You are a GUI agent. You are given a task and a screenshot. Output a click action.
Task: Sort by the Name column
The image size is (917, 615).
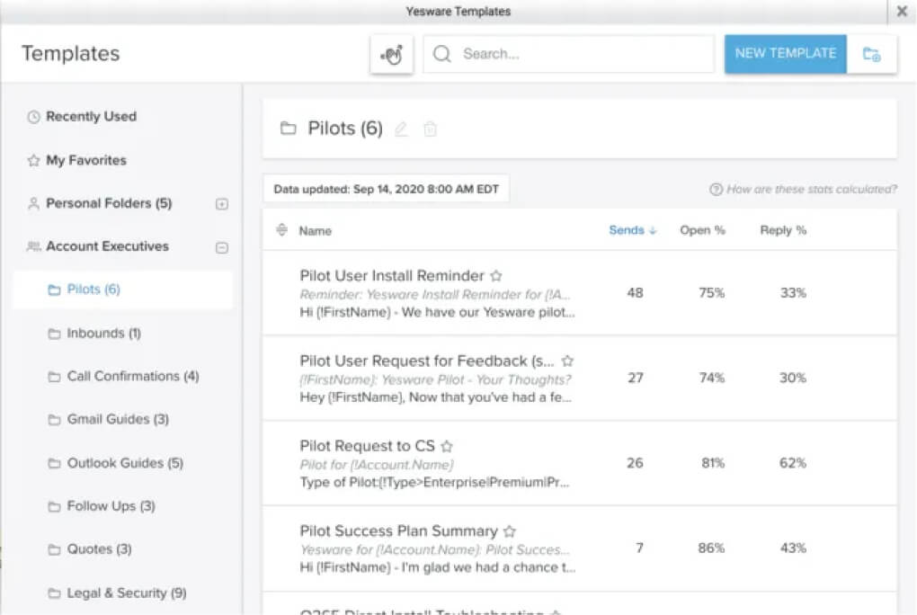pyautogui.click(x=316, y=230)
